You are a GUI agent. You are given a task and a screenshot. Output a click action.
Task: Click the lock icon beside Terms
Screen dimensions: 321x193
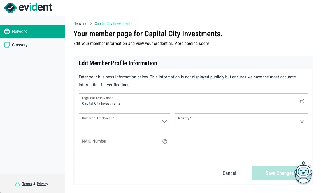coord(17,184)
